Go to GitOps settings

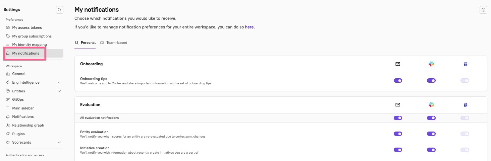click(18, 99)
